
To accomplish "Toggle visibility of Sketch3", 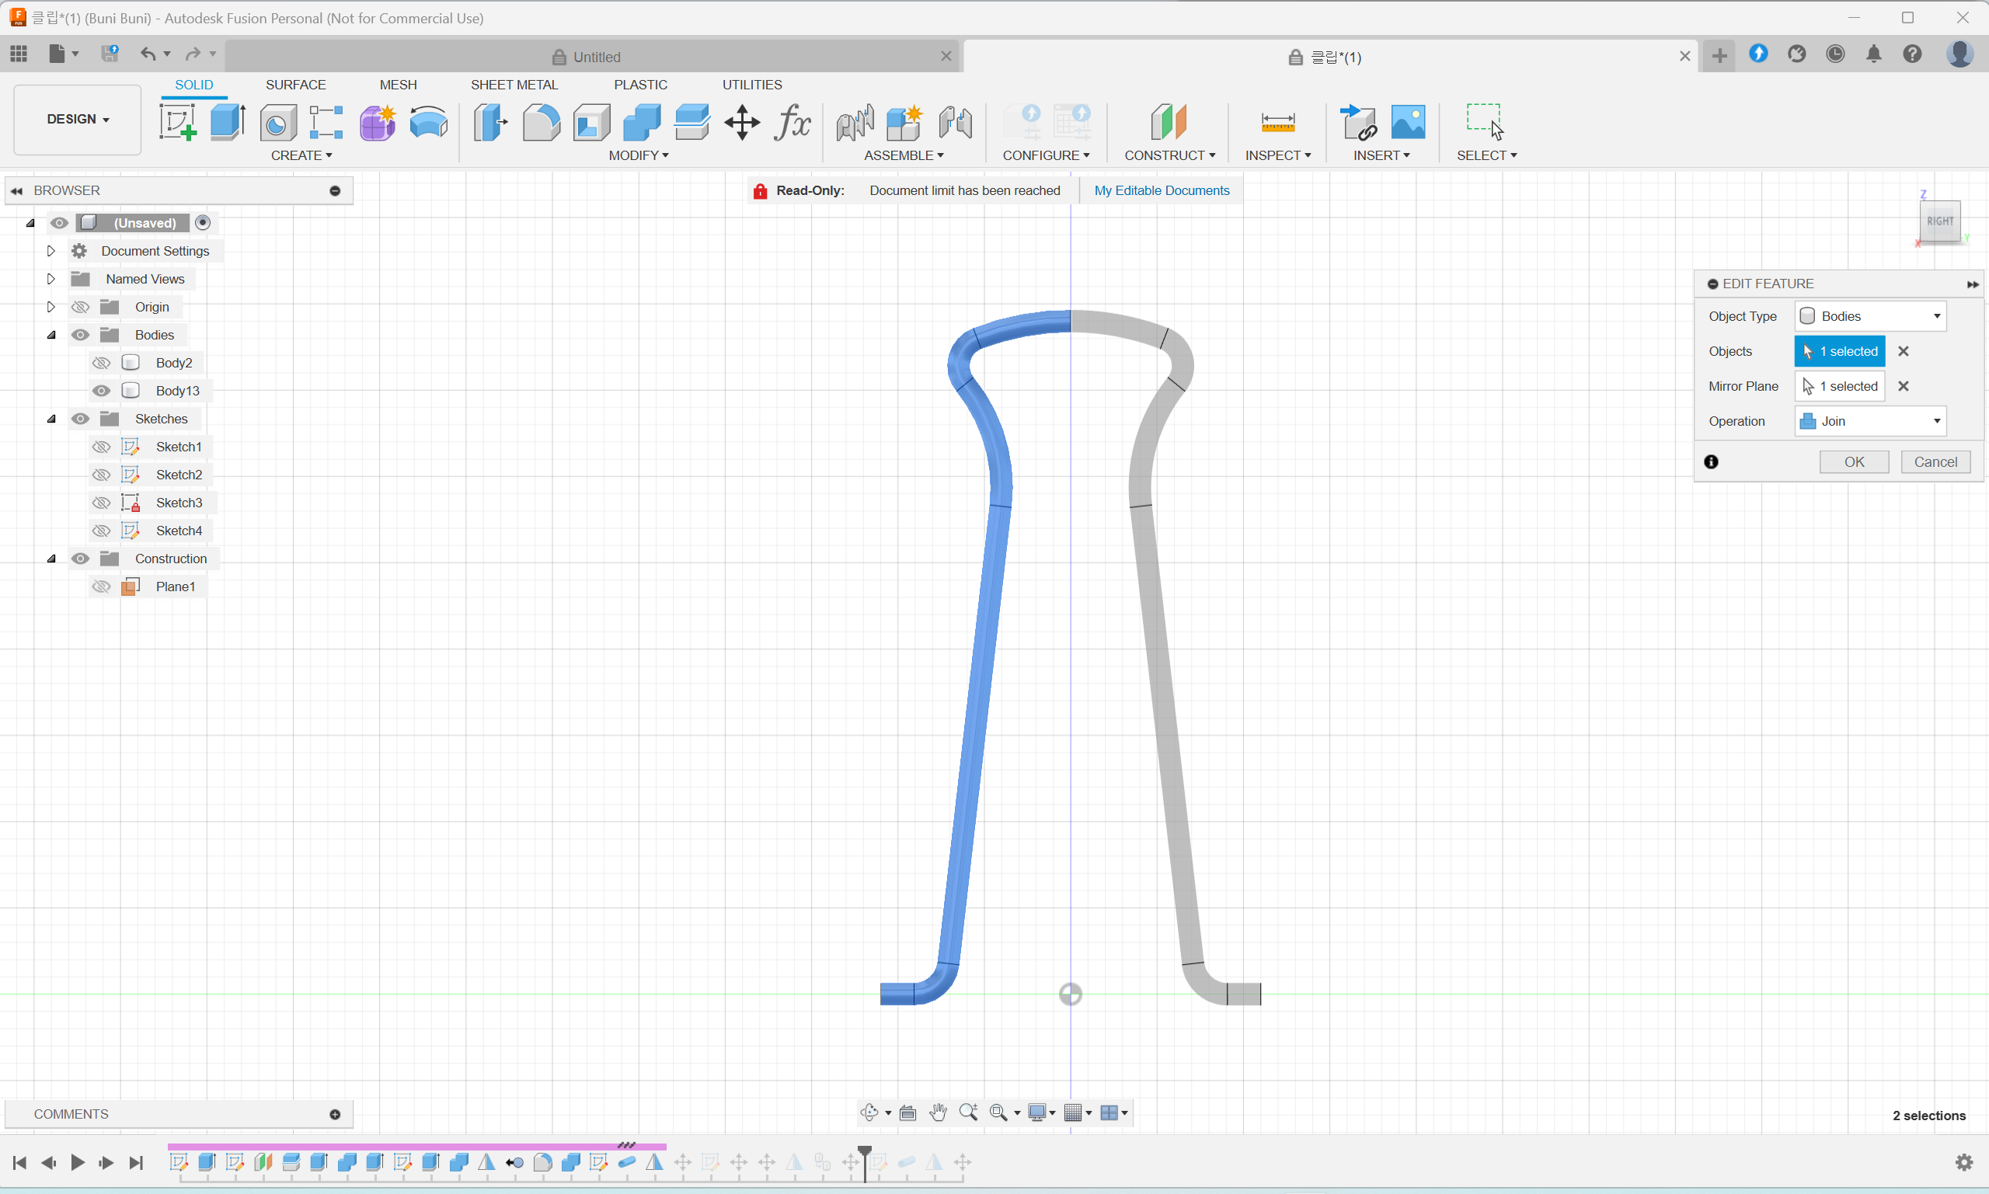I will [x=101, y=503].
